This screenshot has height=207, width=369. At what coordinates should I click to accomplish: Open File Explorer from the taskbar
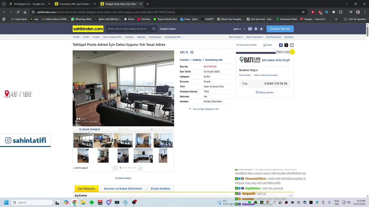pos(83,202)
